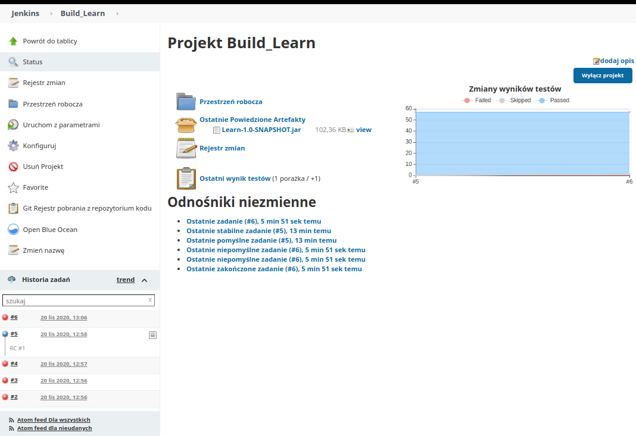Open the main Przestrzeń robocza link

point(231,102)
